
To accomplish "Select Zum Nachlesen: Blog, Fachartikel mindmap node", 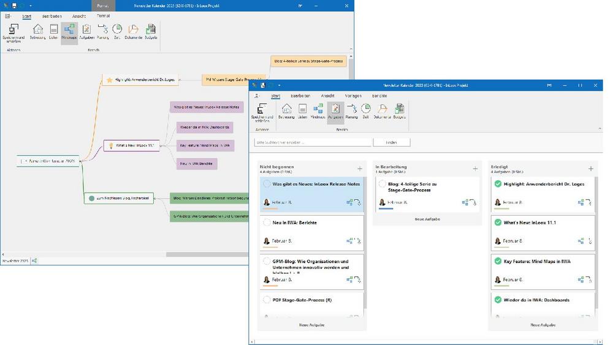I will [x=119, y=198].
